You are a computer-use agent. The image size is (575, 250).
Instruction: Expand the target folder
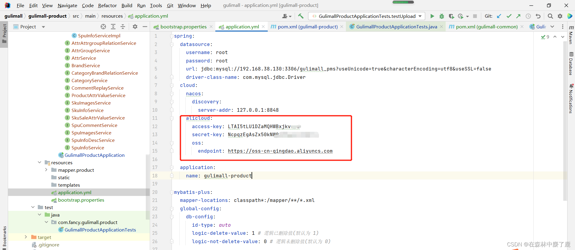coord(26,237)
